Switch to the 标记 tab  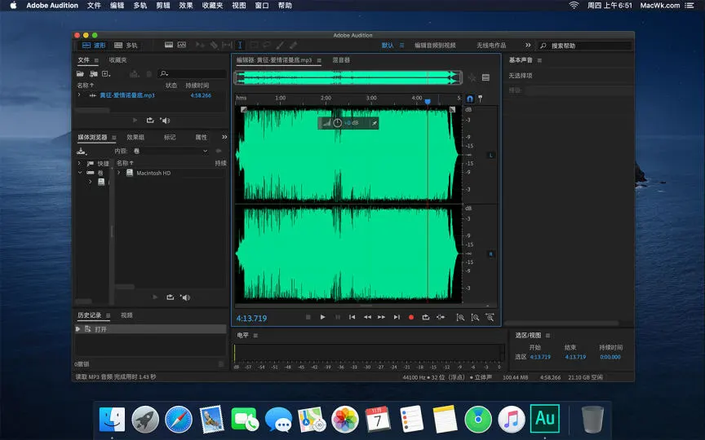(x=170, y=137)
